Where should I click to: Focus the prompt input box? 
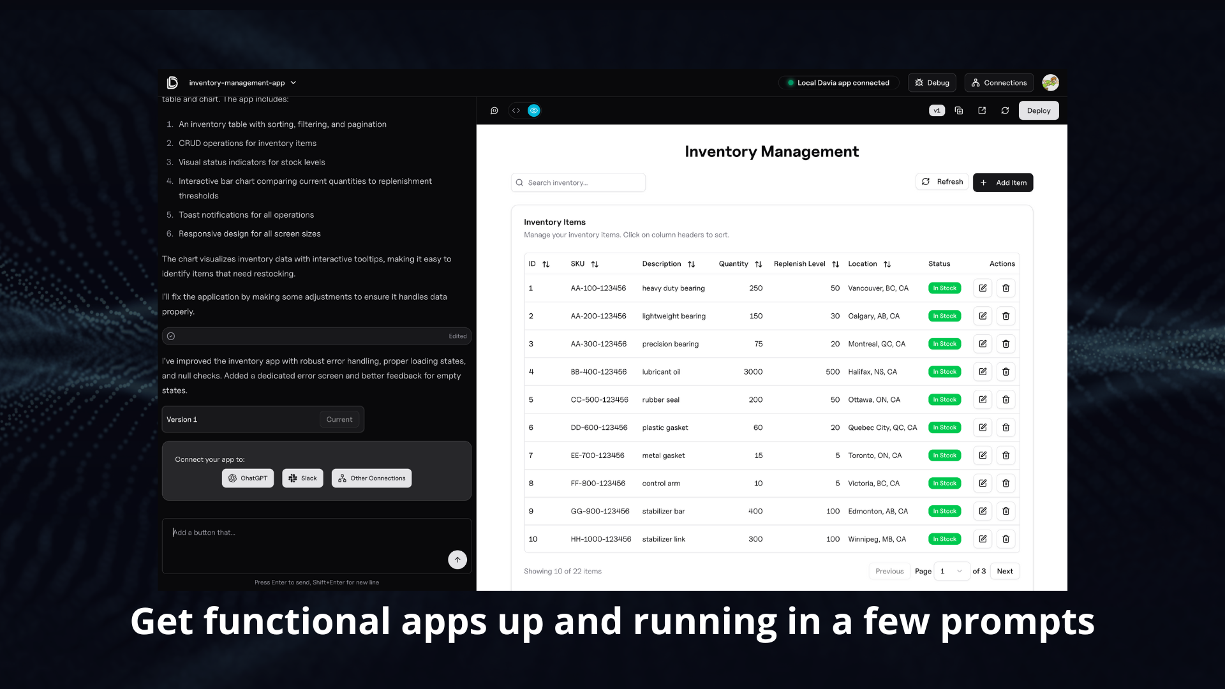[x=316, y=545]
